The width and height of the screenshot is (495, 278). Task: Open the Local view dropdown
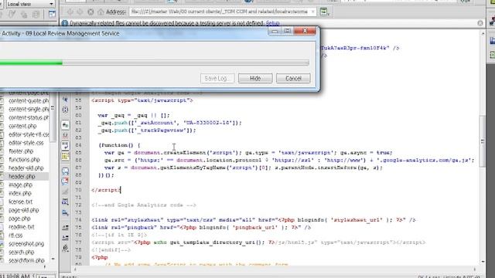(30, 4)
